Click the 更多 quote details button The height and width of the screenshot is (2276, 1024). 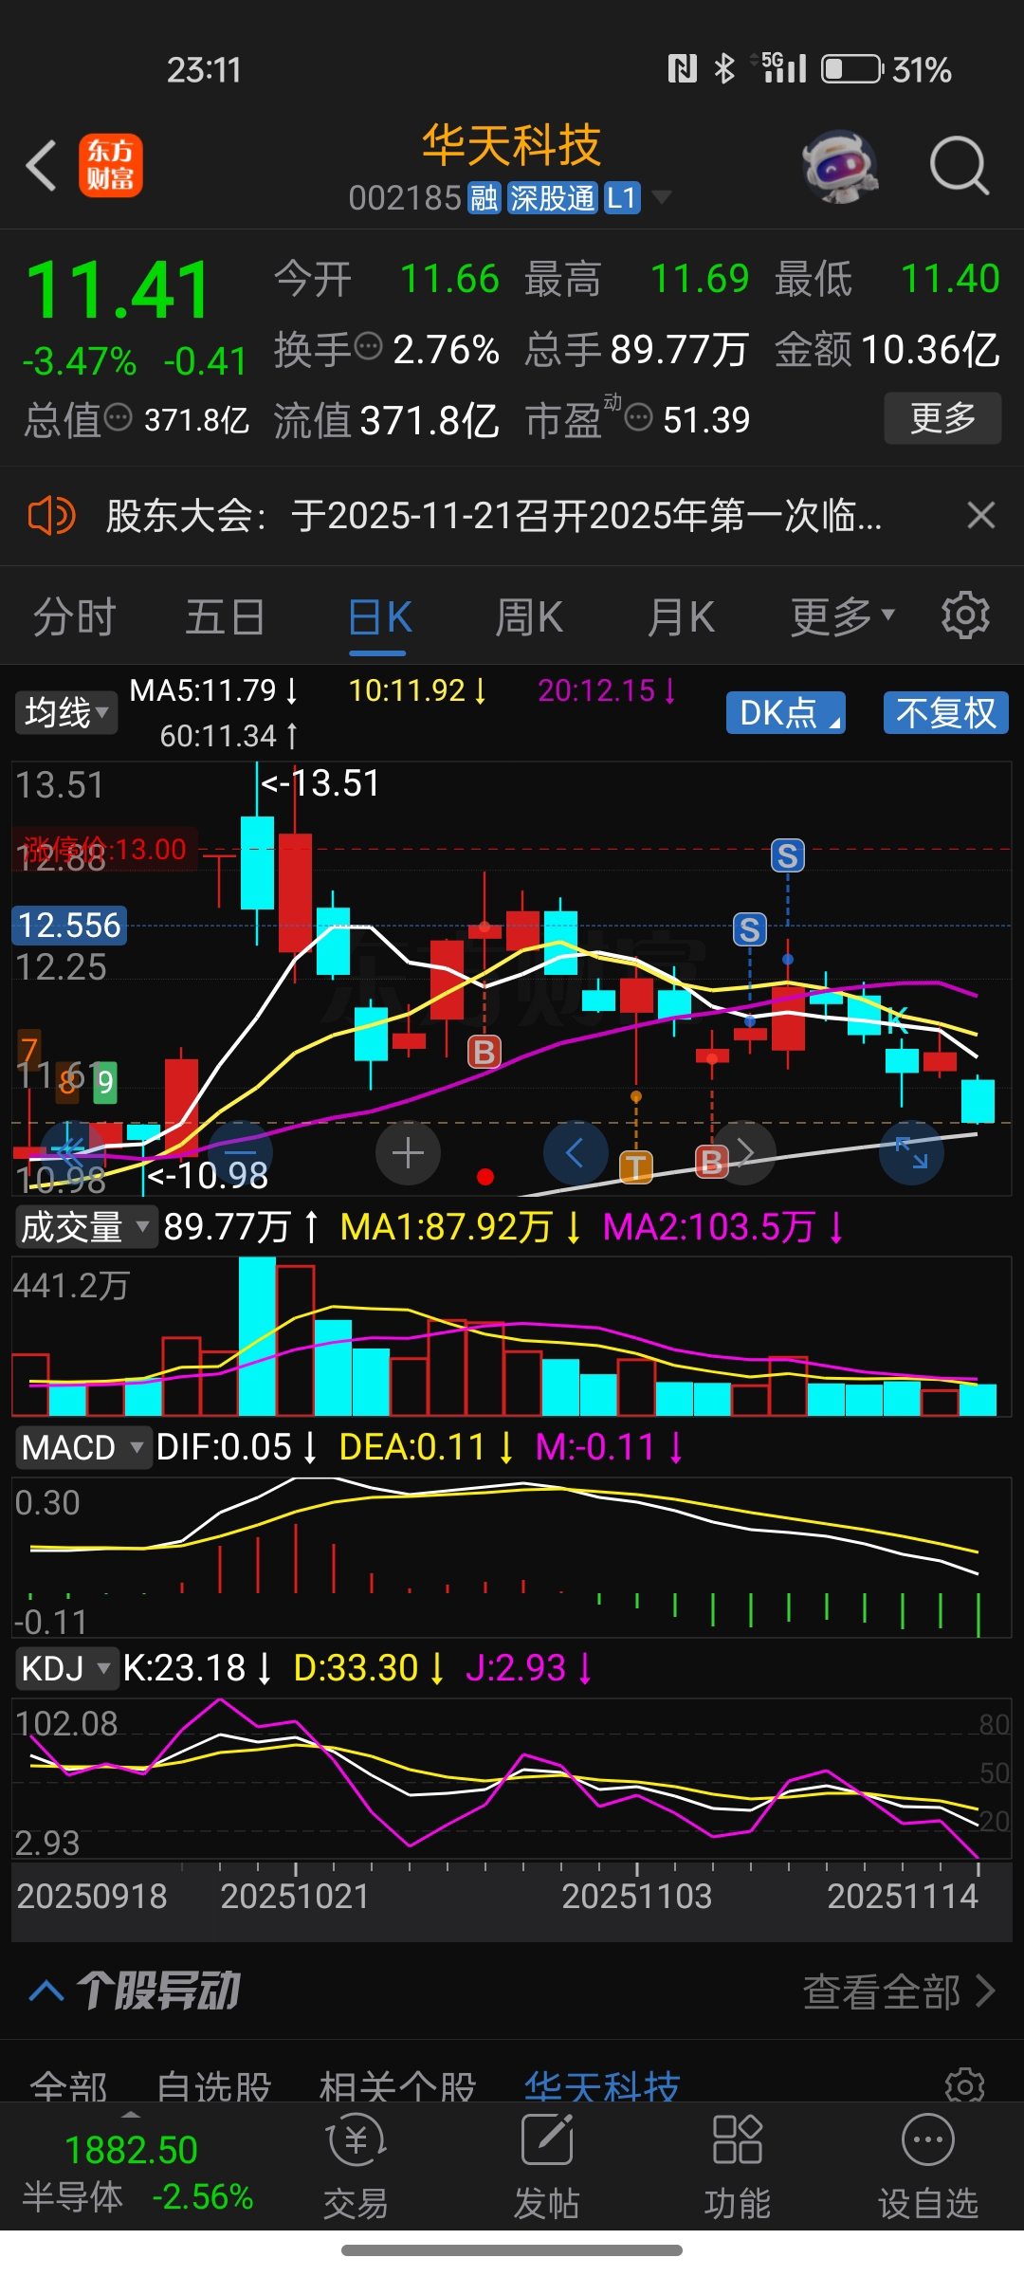[942, 418]
